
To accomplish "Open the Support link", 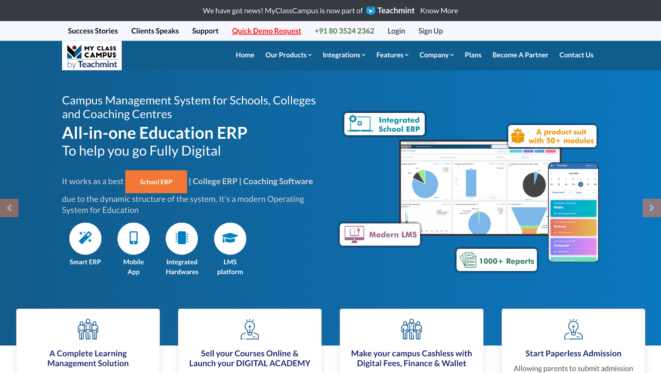I will pyautogui.click(x=205, y=31).
